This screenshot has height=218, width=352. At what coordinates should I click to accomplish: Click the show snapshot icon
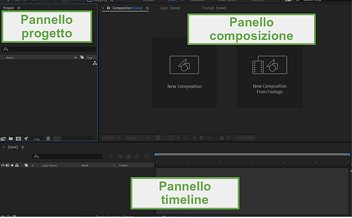[x=229, y=138]
